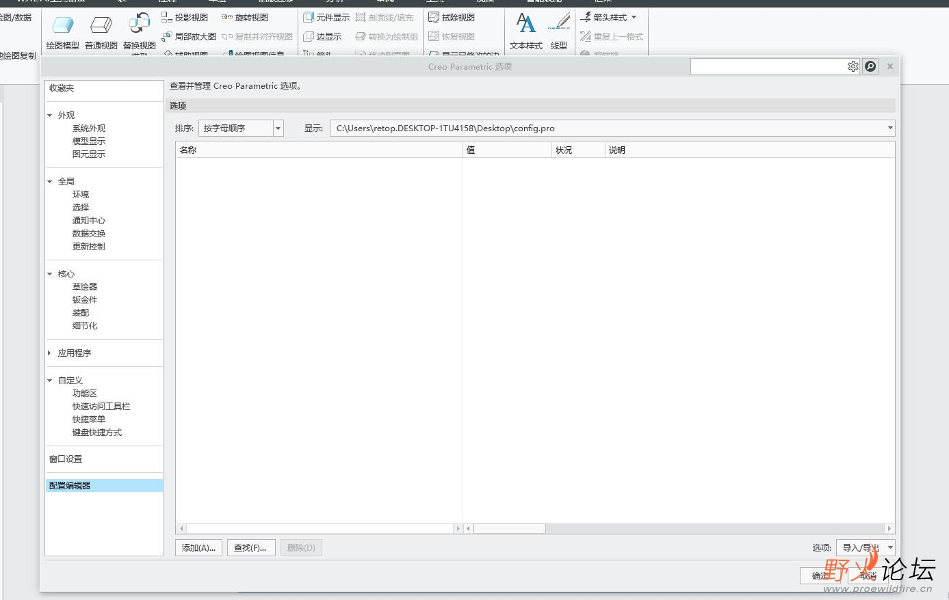Image resolution: width=949 pixels, height=600 pixels.
Task: Open the 线型 line style tool
Action: (x=559, y=31)
